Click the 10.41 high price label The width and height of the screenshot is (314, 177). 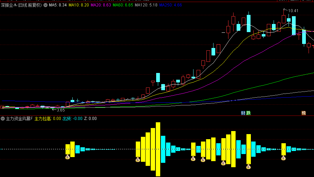[x=293, y=11]
